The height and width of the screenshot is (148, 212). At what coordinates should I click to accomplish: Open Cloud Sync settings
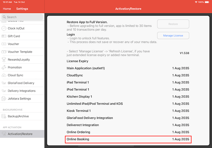[22, 75]
